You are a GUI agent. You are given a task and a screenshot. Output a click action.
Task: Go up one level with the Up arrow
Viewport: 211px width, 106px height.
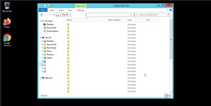(54, 15)
